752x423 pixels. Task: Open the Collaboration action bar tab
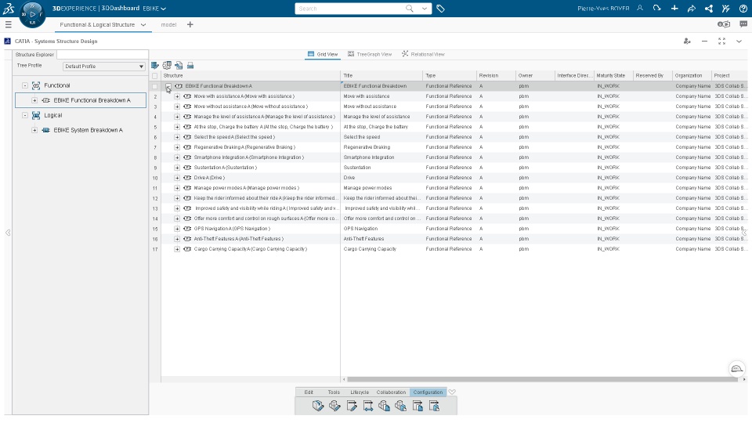[x=391, y=392]
